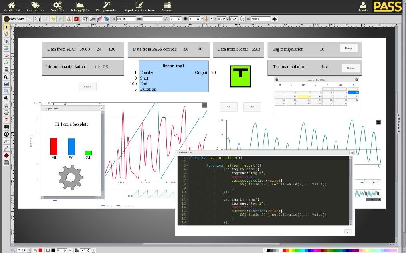Pick the black swatch in the palette
406x253 pixels.
point(268,250)
